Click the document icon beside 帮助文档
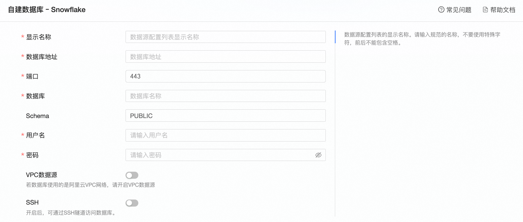This screenshot has height=222, width=523. [485, 10]
